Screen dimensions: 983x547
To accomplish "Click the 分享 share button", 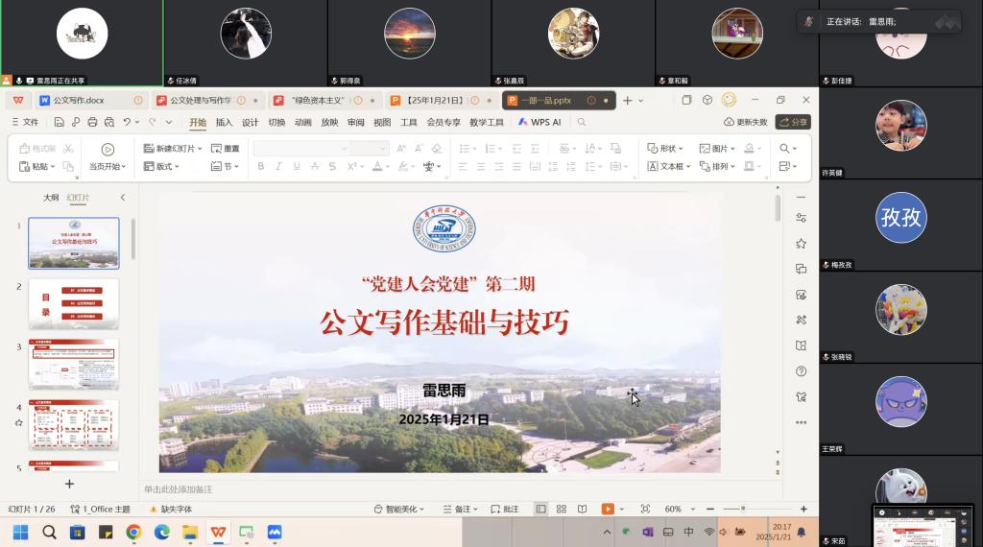I will pos(793,122).
